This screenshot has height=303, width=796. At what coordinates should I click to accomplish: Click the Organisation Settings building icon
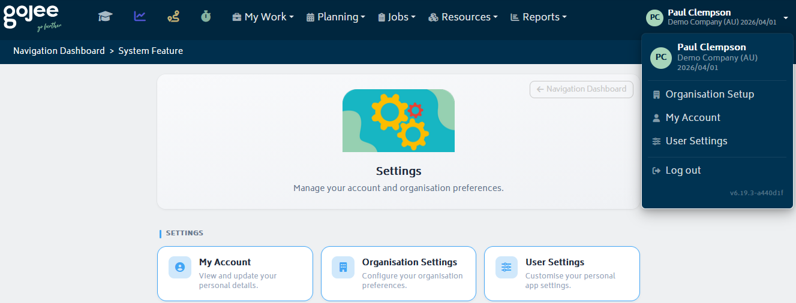point(343,267)
